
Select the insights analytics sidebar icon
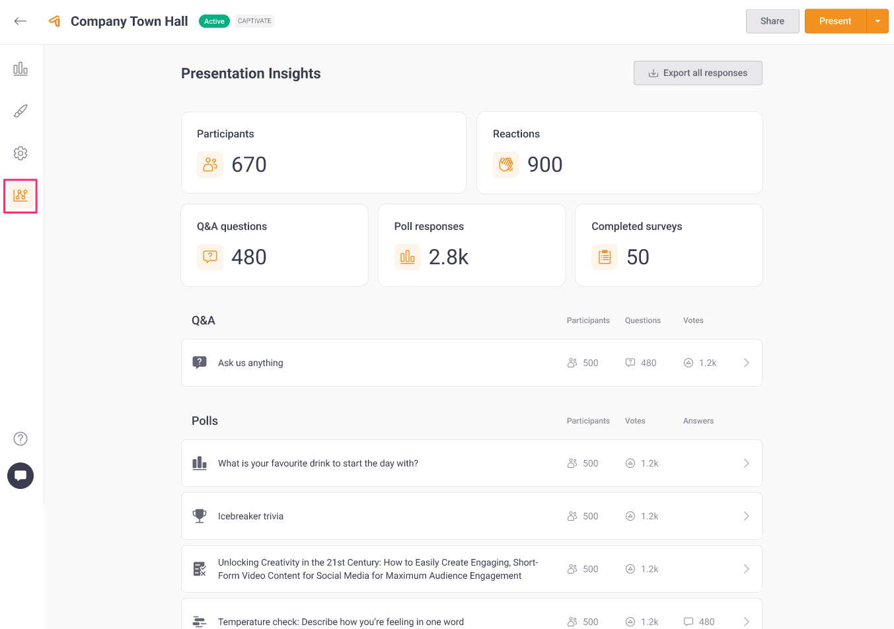coord(20,196)
